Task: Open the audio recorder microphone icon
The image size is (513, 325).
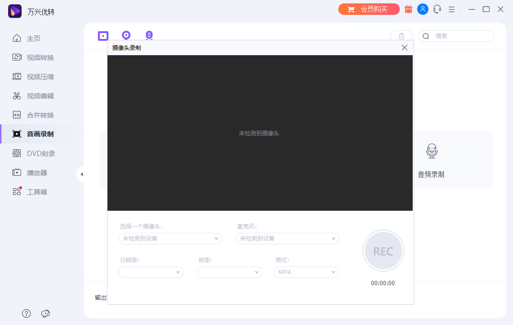Action: coord(149,35)
